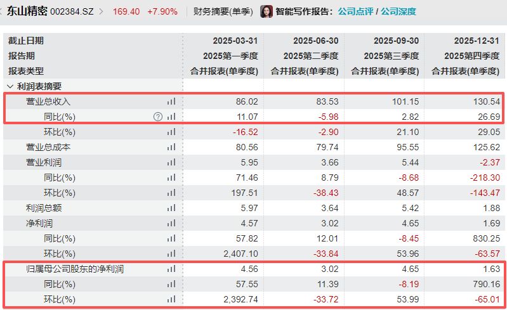Select the 2025-09-30 column header
Viewport: 507px width, 310px height.
[x=396, y=41]
